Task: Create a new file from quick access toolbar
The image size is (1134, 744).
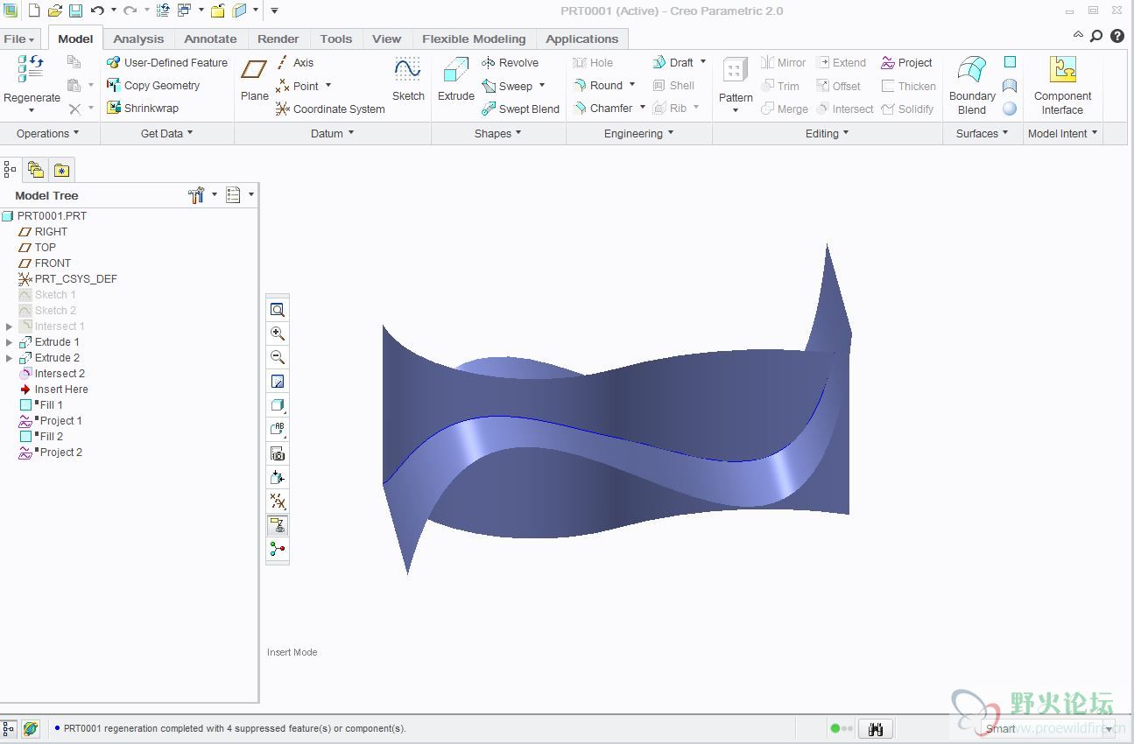Action: 34,11
